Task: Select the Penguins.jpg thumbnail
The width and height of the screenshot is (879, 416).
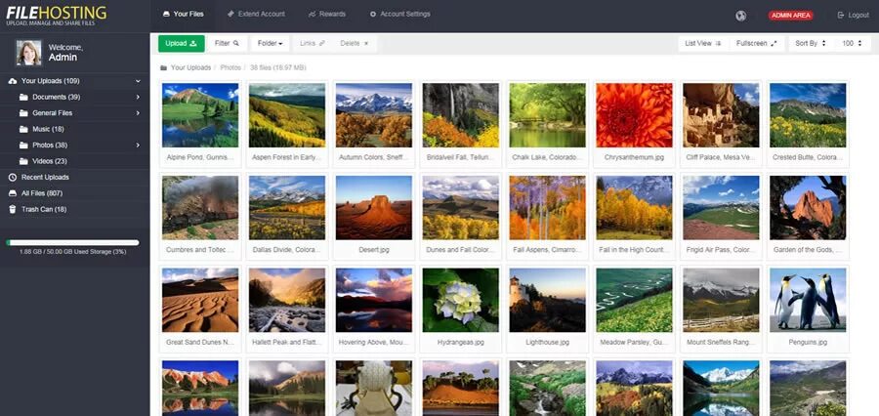Action: (x=808, y=300)
